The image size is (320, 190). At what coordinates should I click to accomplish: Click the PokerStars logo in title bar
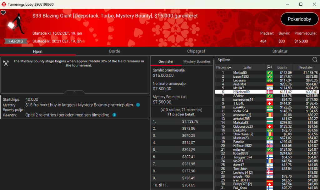click(x=3, y=4)
